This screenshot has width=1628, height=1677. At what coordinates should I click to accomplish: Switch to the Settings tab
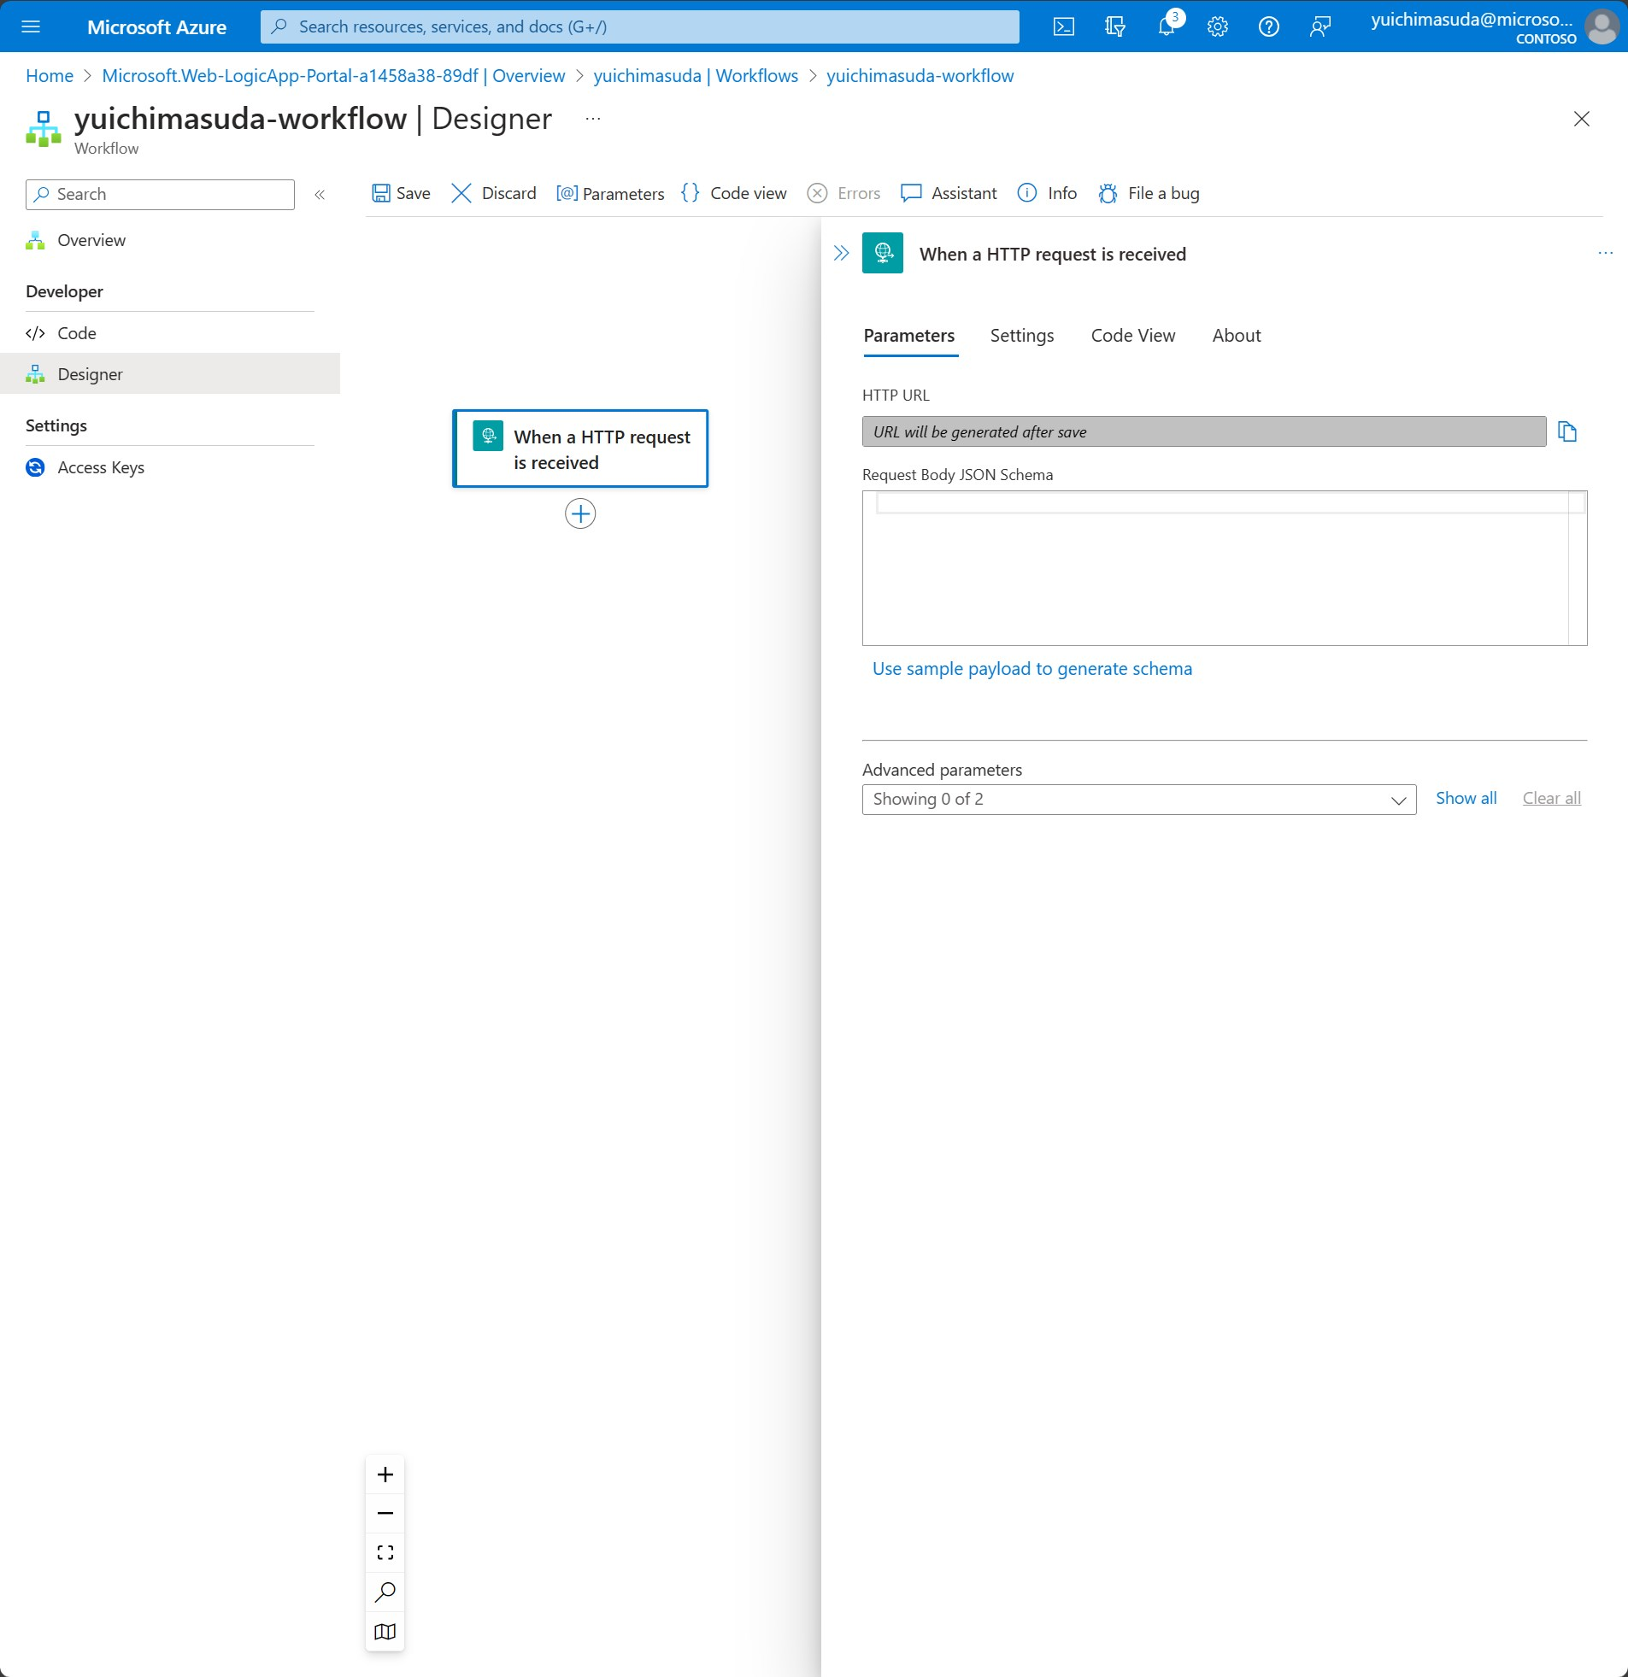(1021, 336)
